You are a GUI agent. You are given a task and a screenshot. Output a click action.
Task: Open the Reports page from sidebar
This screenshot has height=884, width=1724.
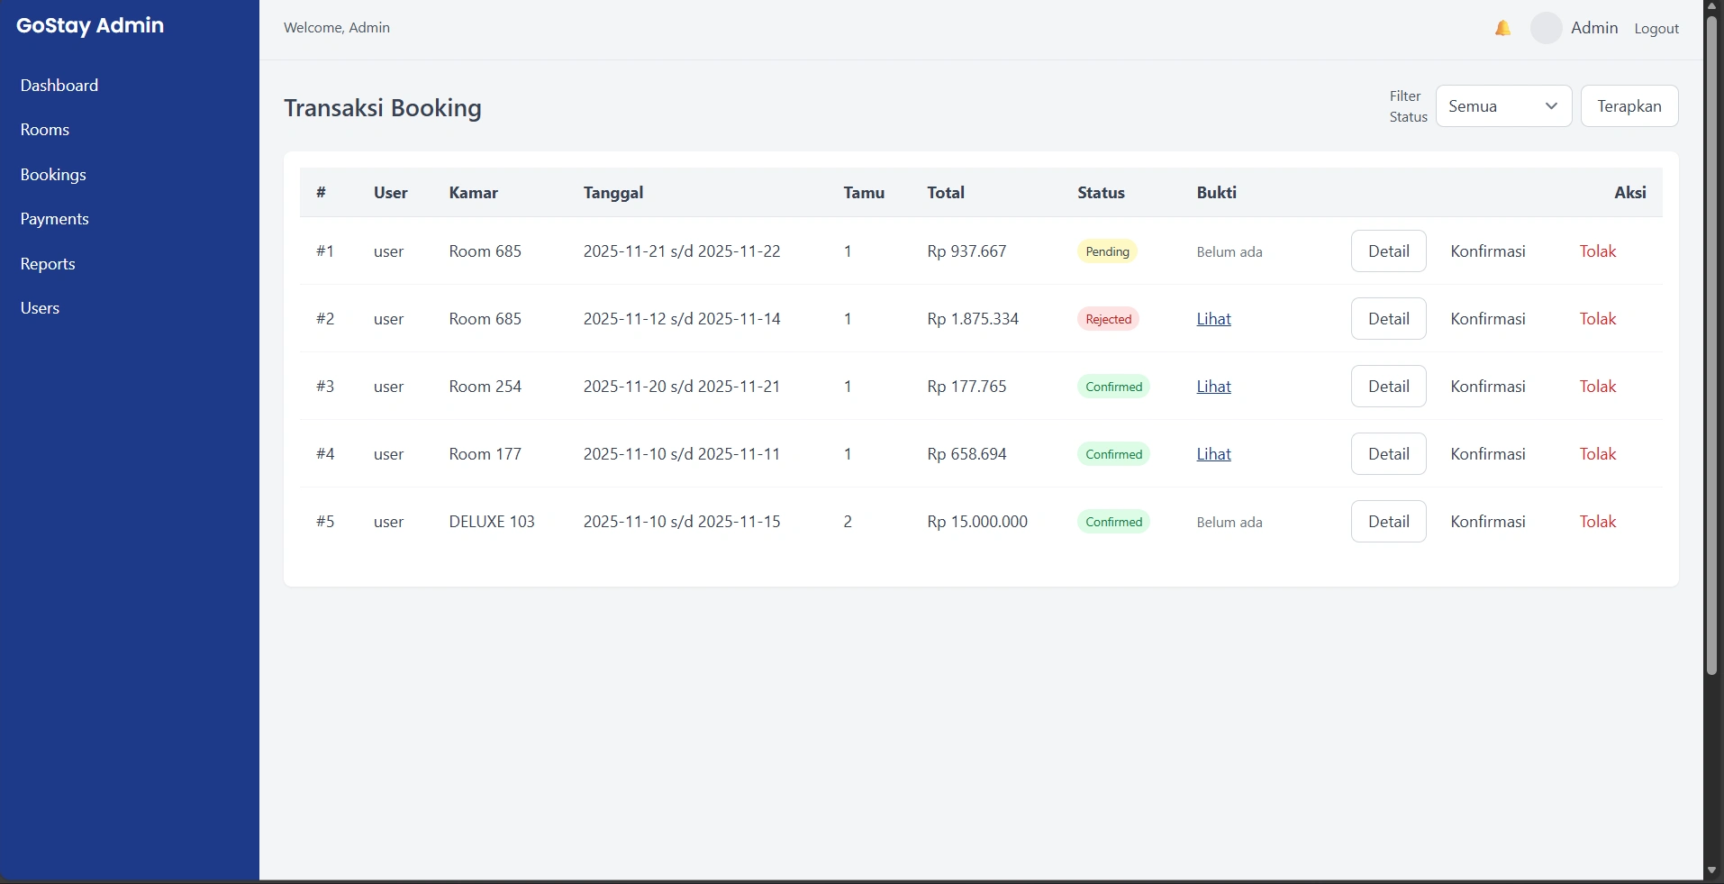point(48,264)
